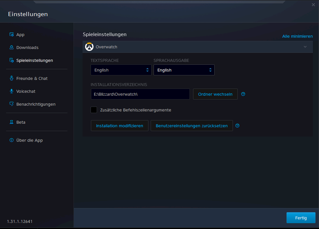Open the Sprachausgabe language dropdown

(184, 70)
